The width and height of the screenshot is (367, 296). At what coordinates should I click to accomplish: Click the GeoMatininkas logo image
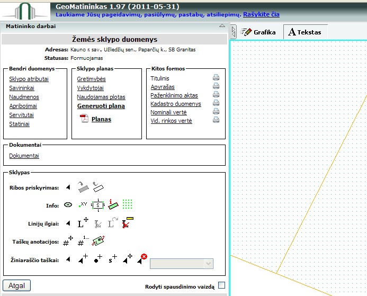[25, 11]
